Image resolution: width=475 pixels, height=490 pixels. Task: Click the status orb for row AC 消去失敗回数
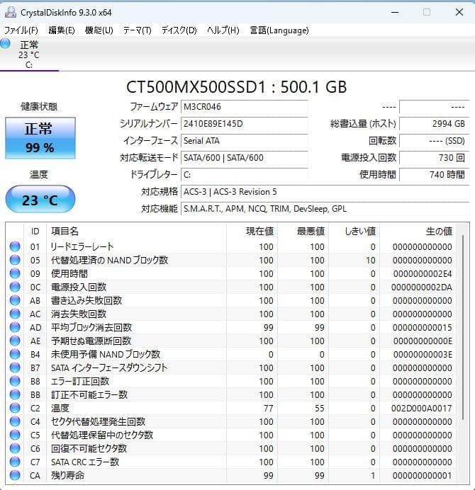point(15,314)
